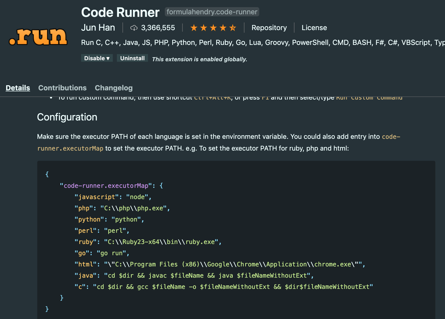445x319 pixels.
Task: Switch to the Details tab
Action: (18, 88)
